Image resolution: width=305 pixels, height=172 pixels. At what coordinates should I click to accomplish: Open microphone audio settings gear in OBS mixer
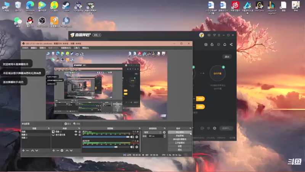pyautogui.click(x=137, y=137)
